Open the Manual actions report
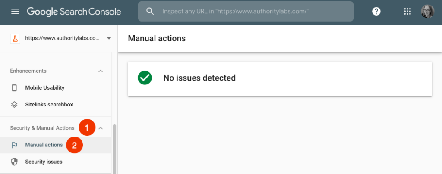This screenshot has width=442, height=174. (44, 145)
